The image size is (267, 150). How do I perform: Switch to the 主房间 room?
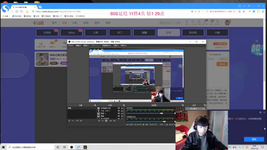tap(47, 32)
